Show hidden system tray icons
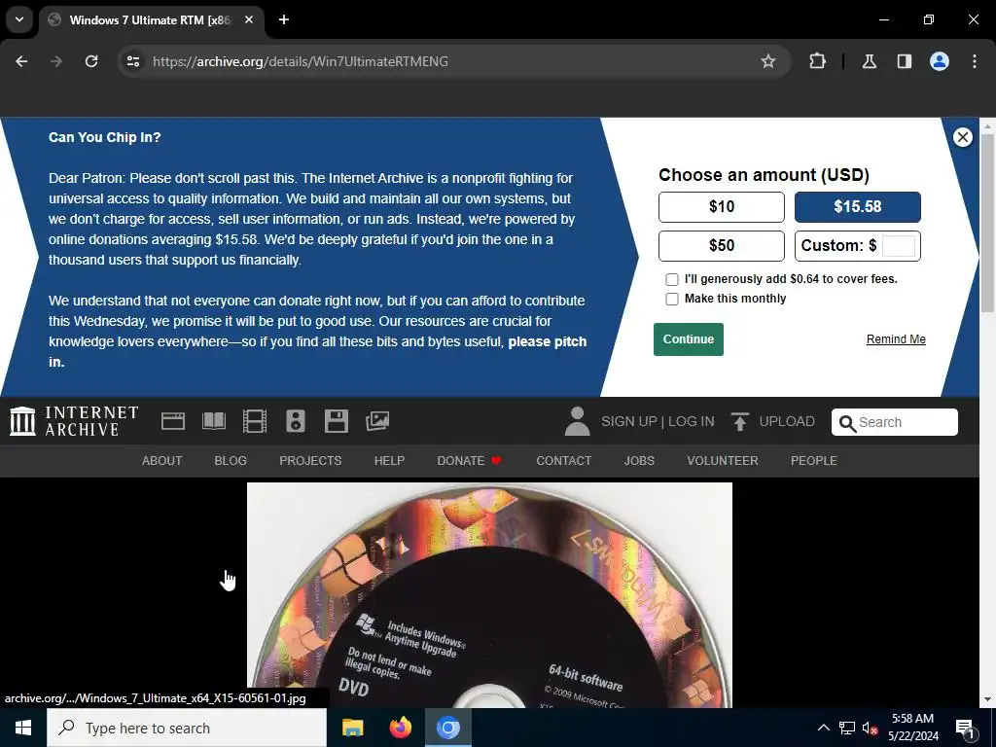 click(x=823, y=728)
